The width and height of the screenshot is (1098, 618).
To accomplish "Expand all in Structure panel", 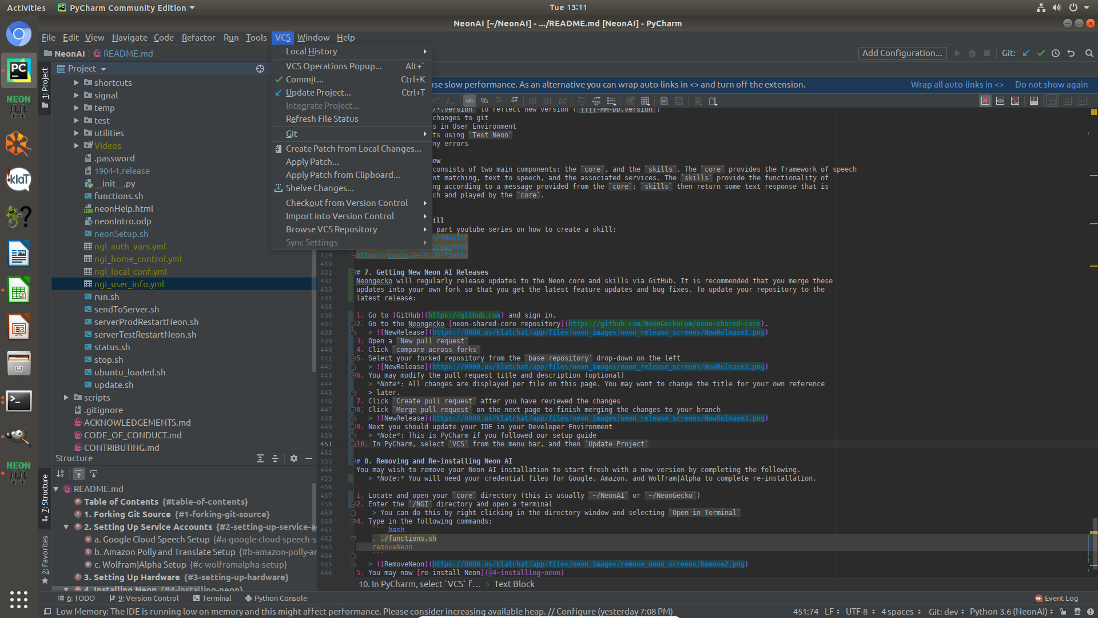I will point(260,458).
